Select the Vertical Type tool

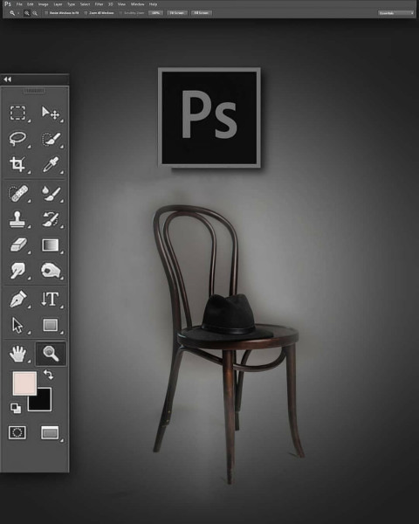point(50,299)
